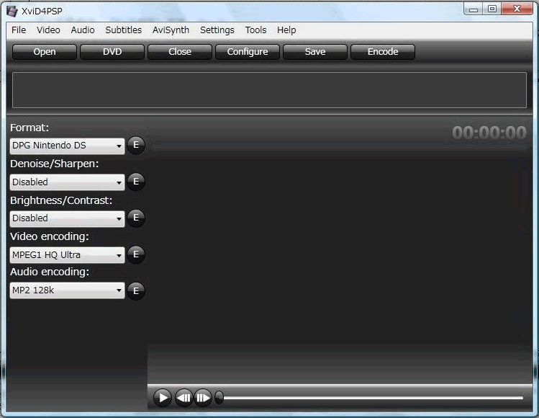Click the Save toolbar button
Viewport: 539px width, 418px height.
coord(315,52)
